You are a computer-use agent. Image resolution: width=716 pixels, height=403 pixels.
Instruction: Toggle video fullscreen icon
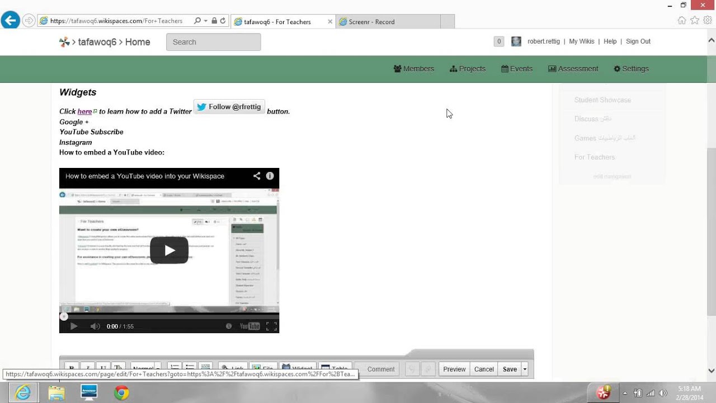271,326
